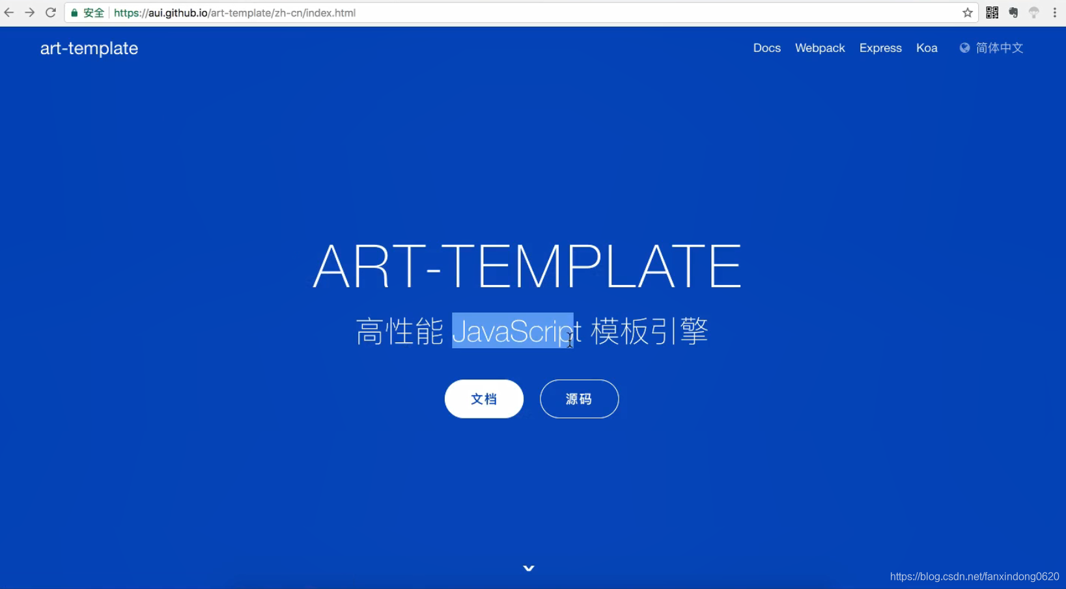Open the Chrome three-dot menu
The height and width of the screenshot is (589, 1066).
pos(1056,12)
